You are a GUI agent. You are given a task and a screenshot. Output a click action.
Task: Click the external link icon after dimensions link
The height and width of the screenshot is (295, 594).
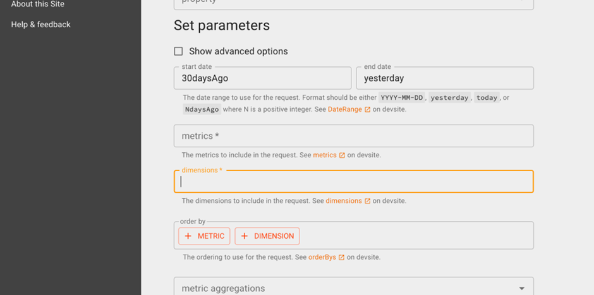(x=367, y=201)
